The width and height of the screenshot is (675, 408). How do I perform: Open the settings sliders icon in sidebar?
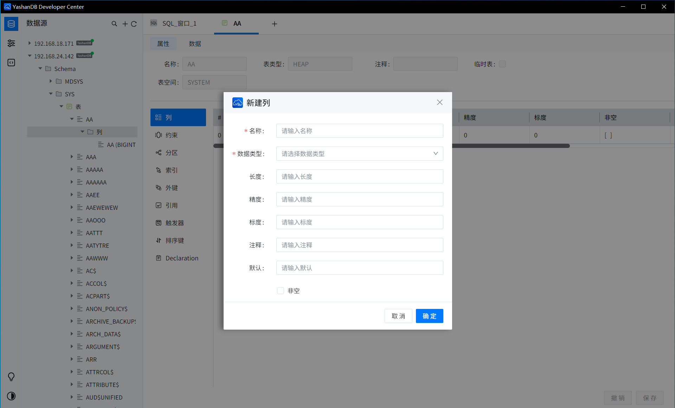tap(11, 43)
